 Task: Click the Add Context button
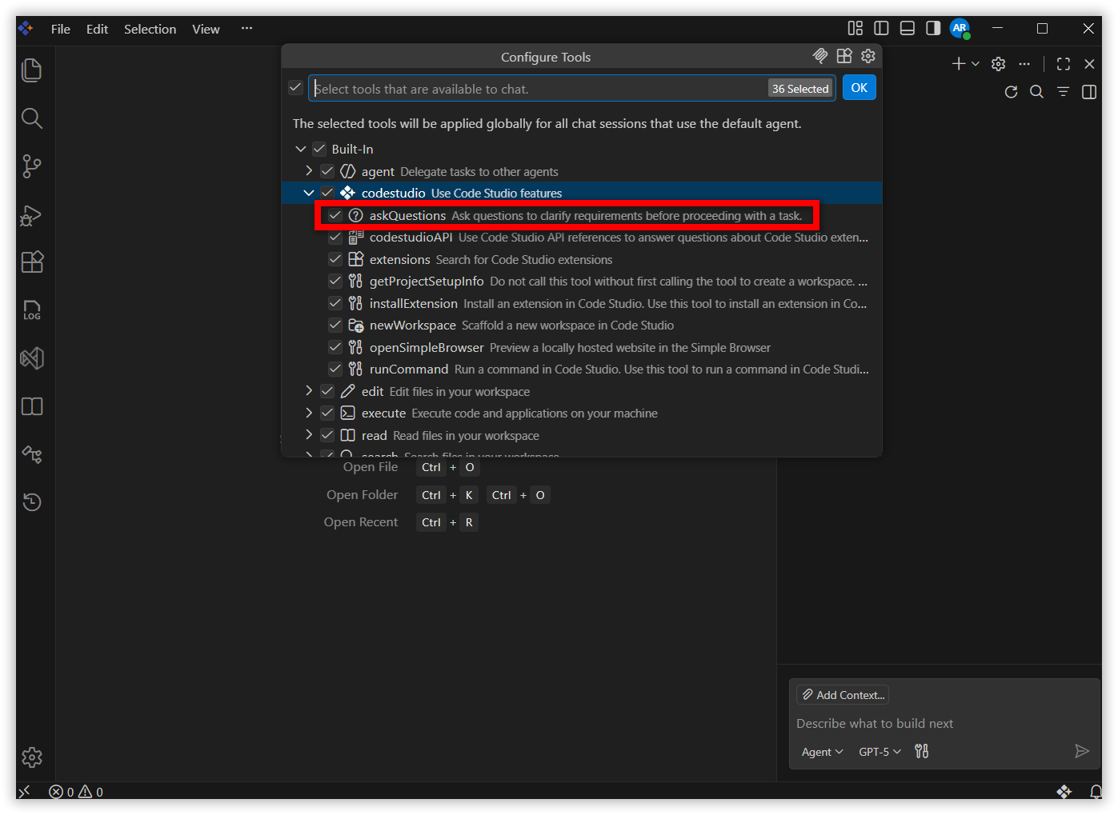(843, 695)
